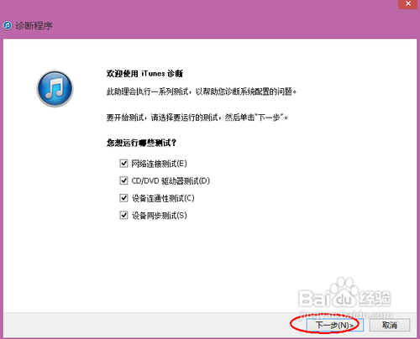
Task: Click the 诊断程序 window title text
Action: coord(34,26)
